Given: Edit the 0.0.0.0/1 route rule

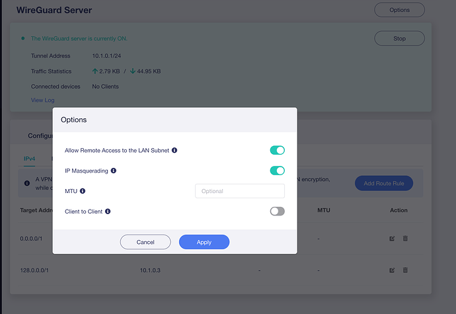Looking at the screenshot, I should click(x=393, y=238).
